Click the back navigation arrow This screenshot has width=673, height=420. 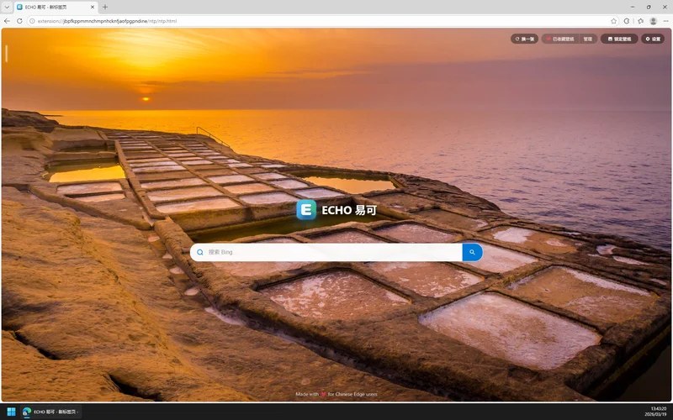click(x=8, y=21)
